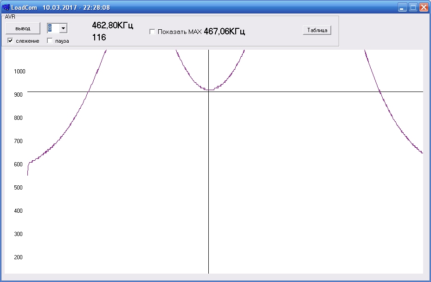Viewport: 431px width, 282px height.
Task: Click the 200 label on the Y axis
Action: [x=19, y=257]
